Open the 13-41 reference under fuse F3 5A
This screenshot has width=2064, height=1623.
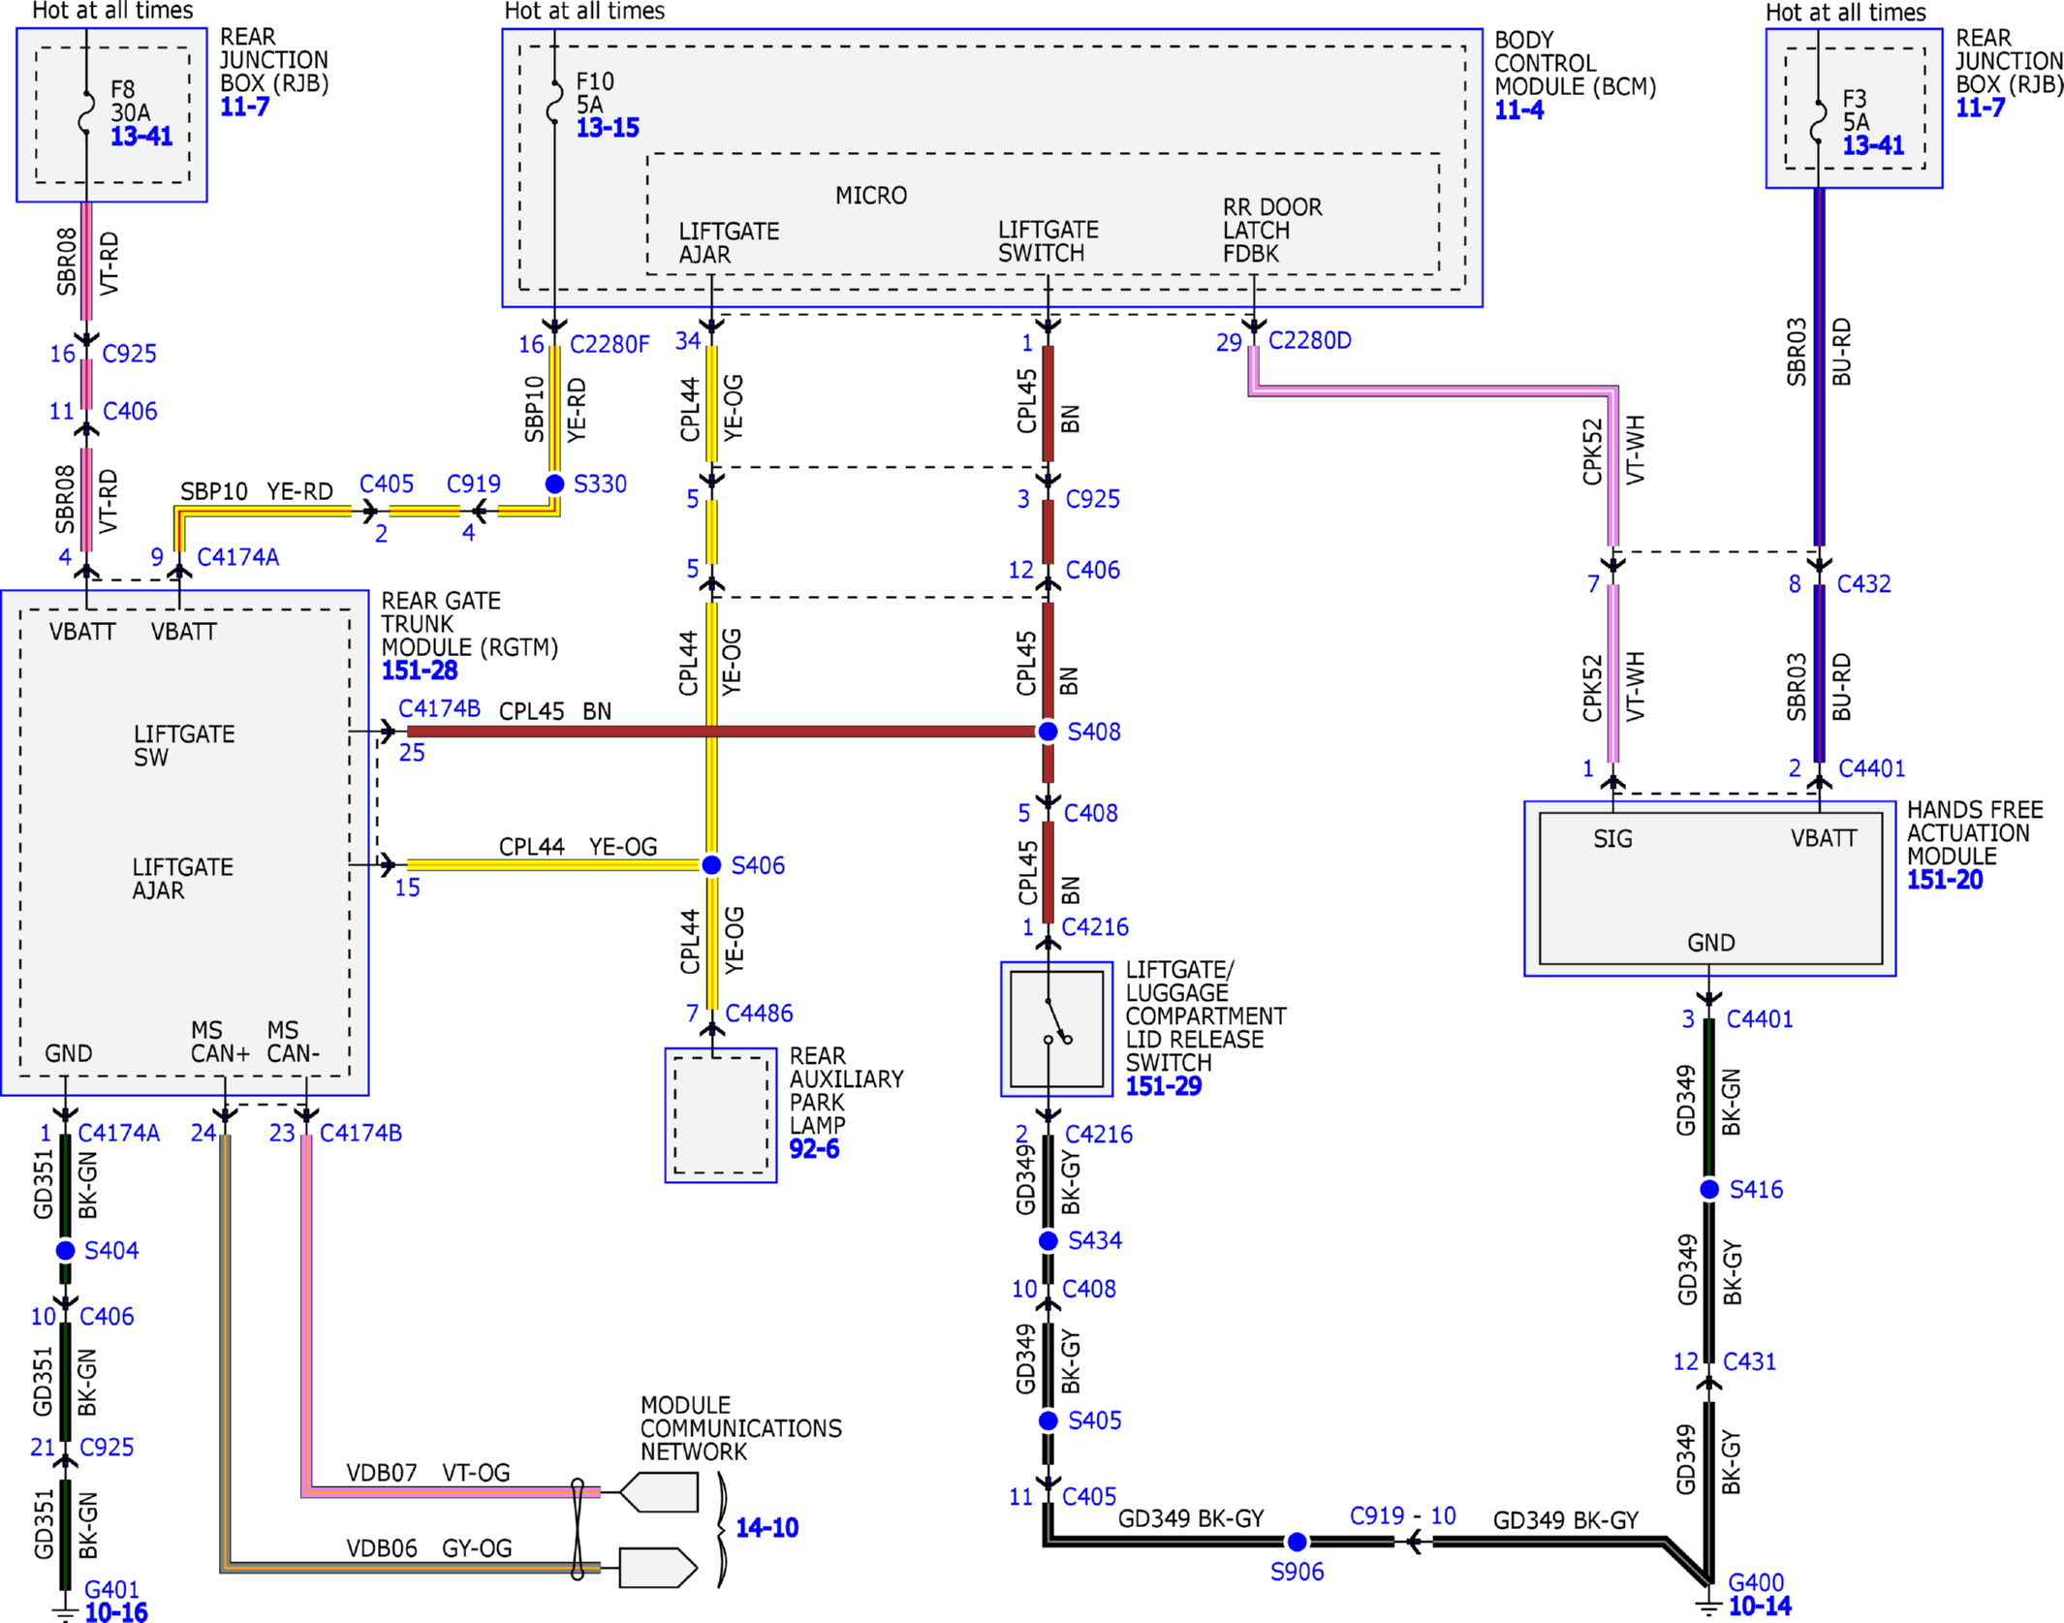tap(1873, 146)
